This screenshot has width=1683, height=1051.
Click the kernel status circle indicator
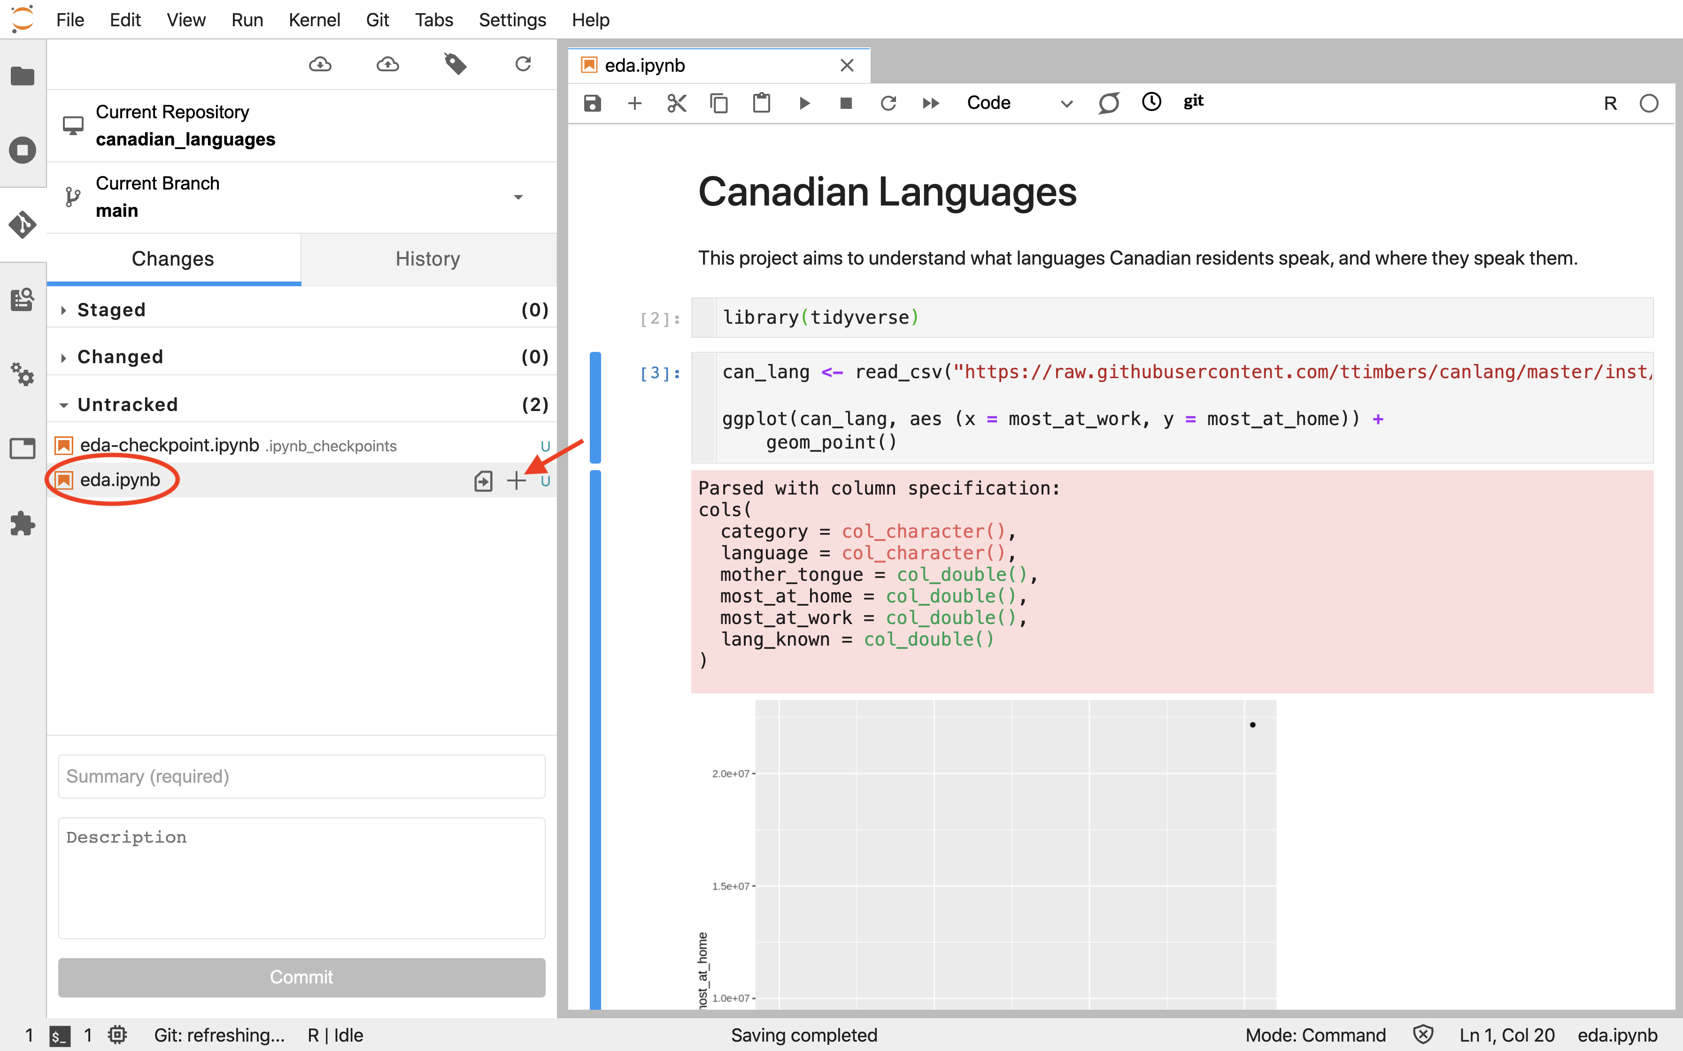(x=1649, y=104)
